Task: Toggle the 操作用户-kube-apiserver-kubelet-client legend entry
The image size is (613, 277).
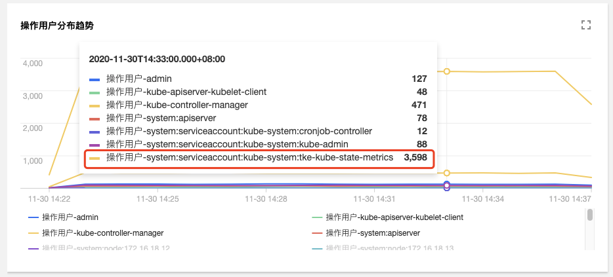Action: [x=388, y=217]
